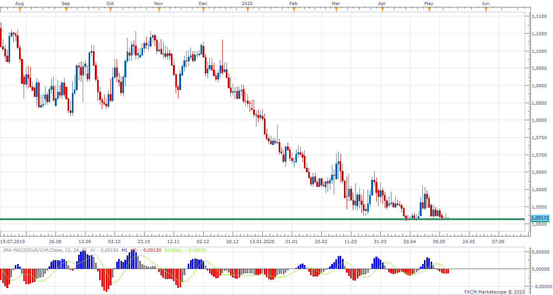This screenshot has width=553, height=295.
Task: Click the 12.11 date label
Action: pyautogui.click(x=173, y=241)
